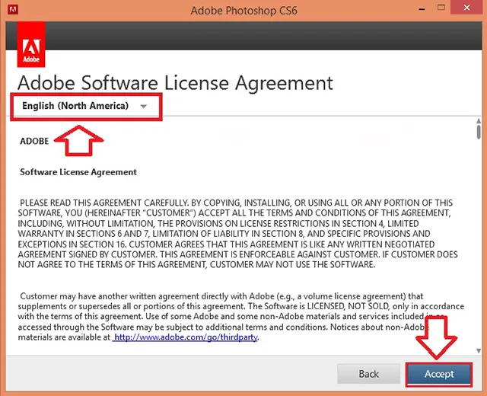Open the adobe.com/go/thirdparty link
The image size is (487, 396).
pos(186,337)
